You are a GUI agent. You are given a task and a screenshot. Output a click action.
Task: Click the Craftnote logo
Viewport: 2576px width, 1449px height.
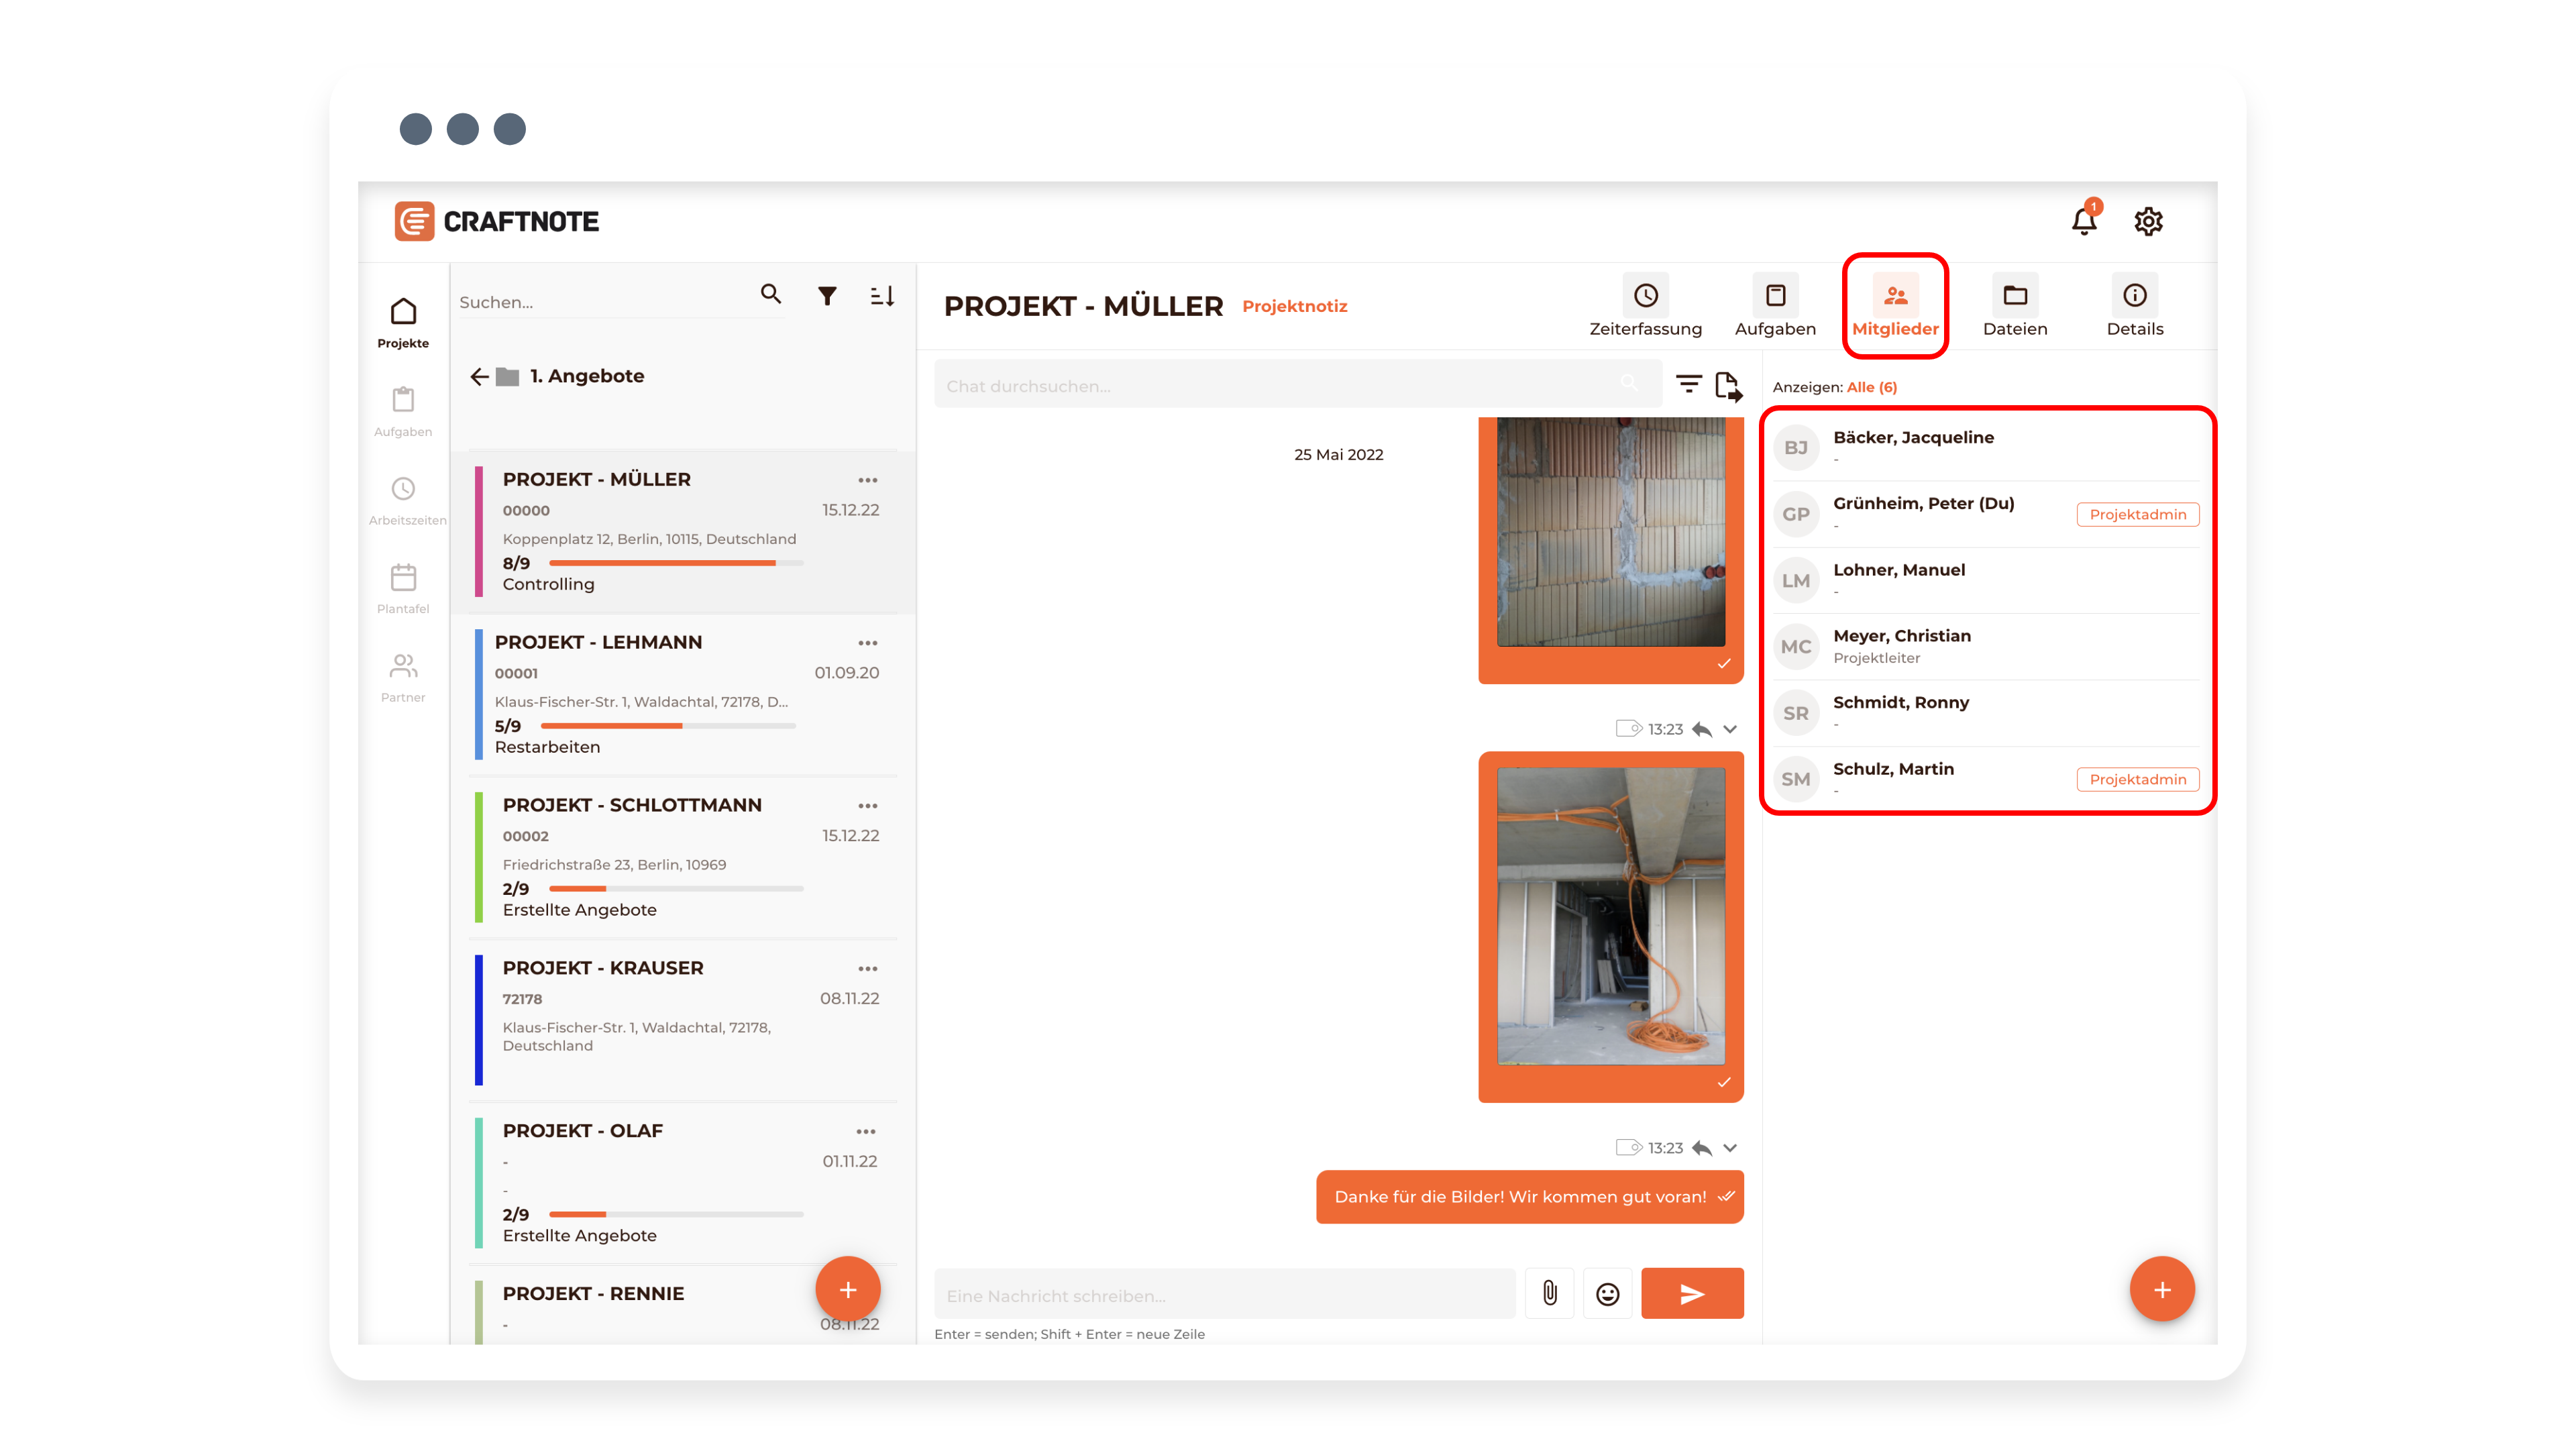point(497,221)
